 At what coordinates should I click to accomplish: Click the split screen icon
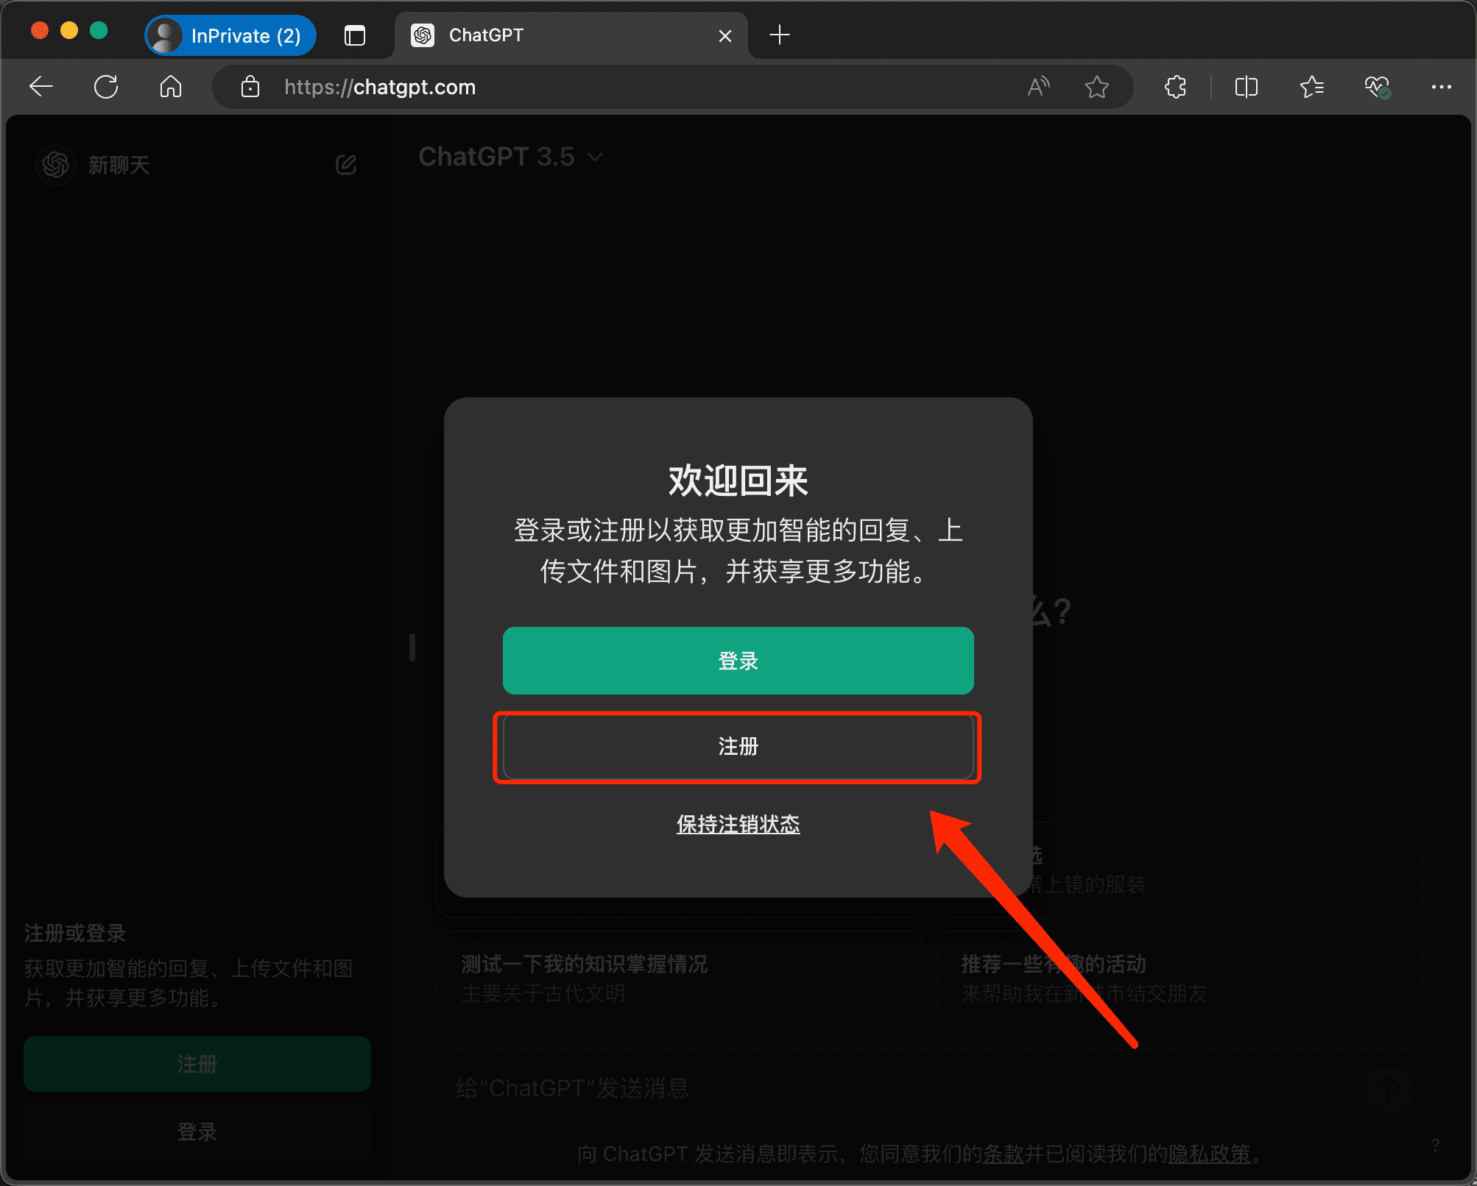pos(1246,87)
